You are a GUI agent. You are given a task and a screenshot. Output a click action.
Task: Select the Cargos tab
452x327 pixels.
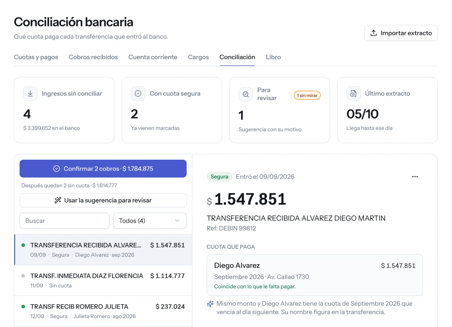(198, 57)
